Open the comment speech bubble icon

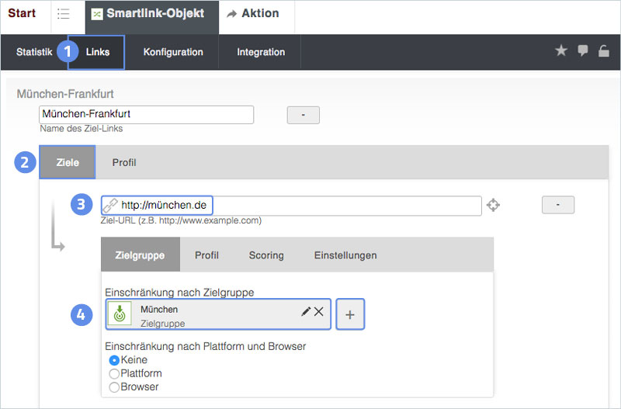pyautogui.click(x=583, y=51)
